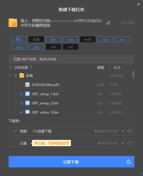Viewport: 143px width, 176px height.
Task: Click the file list vertical scrollbar
Action: pos(133,74)
